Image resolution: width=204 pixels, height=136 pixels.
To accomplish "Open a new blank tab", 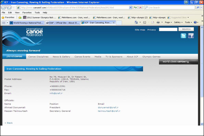I will [119, 23].
